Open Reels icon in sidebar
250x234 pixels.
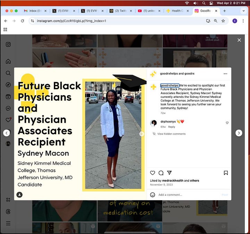coord(8,97)
